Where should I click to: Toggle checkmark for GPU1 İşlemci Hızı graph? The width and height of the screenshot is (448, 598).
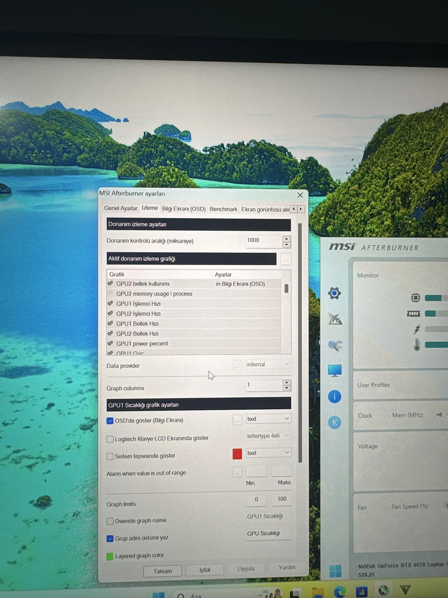tap(110, 303)
